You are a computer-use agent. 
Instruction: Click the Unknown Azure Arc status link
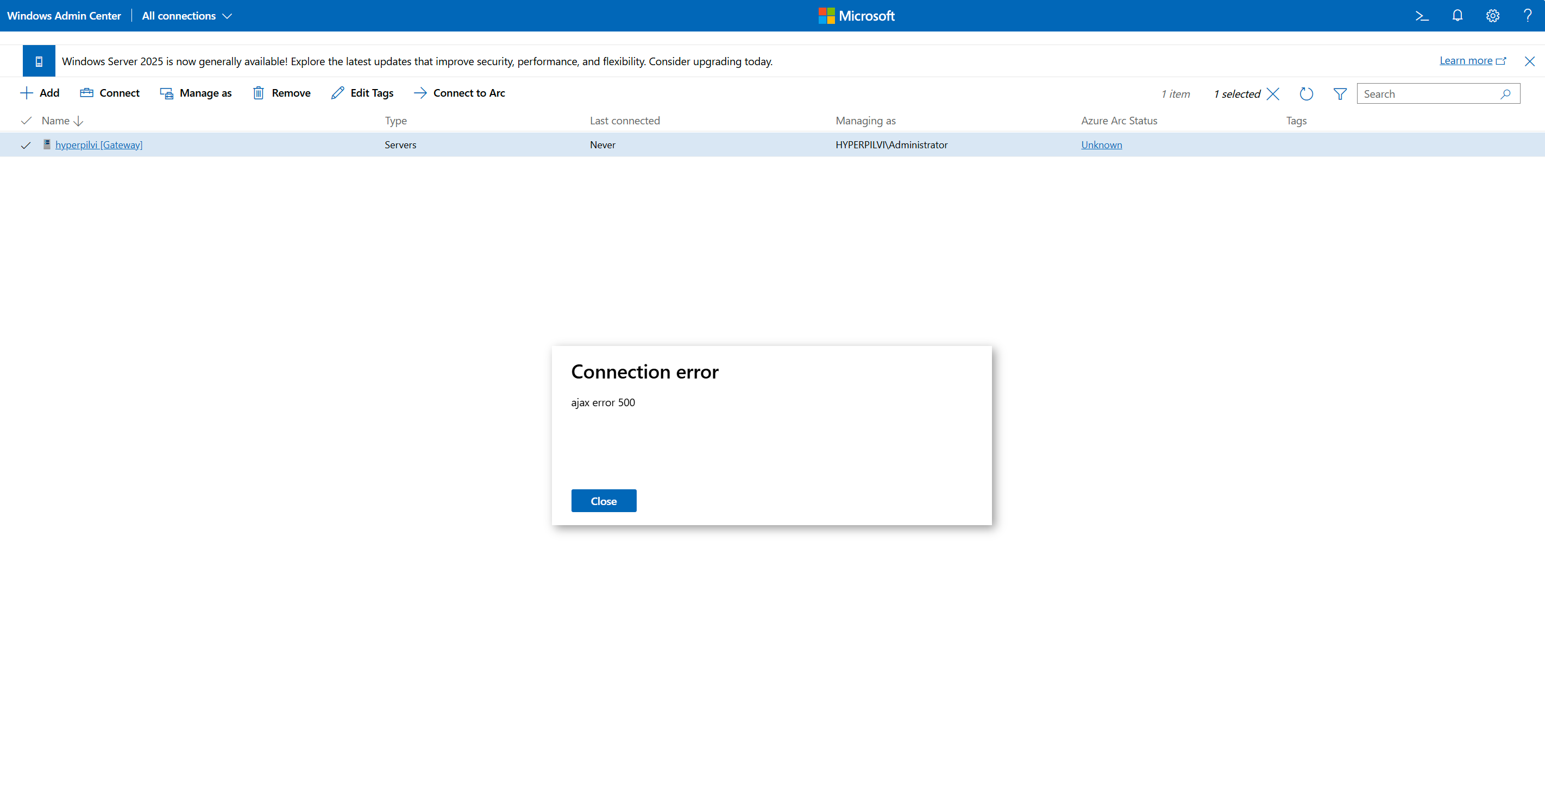point(1101,145)
